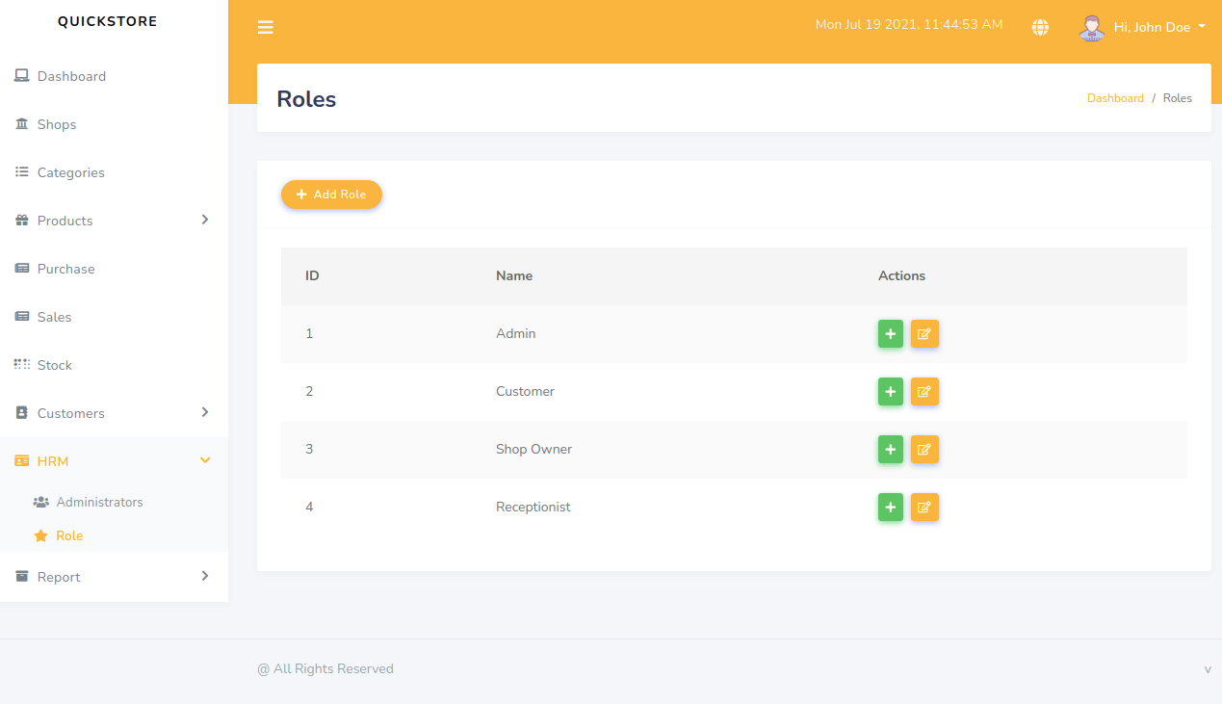Click the QUICKSTORE logo text
The image size is (1222, 704).
107,21
